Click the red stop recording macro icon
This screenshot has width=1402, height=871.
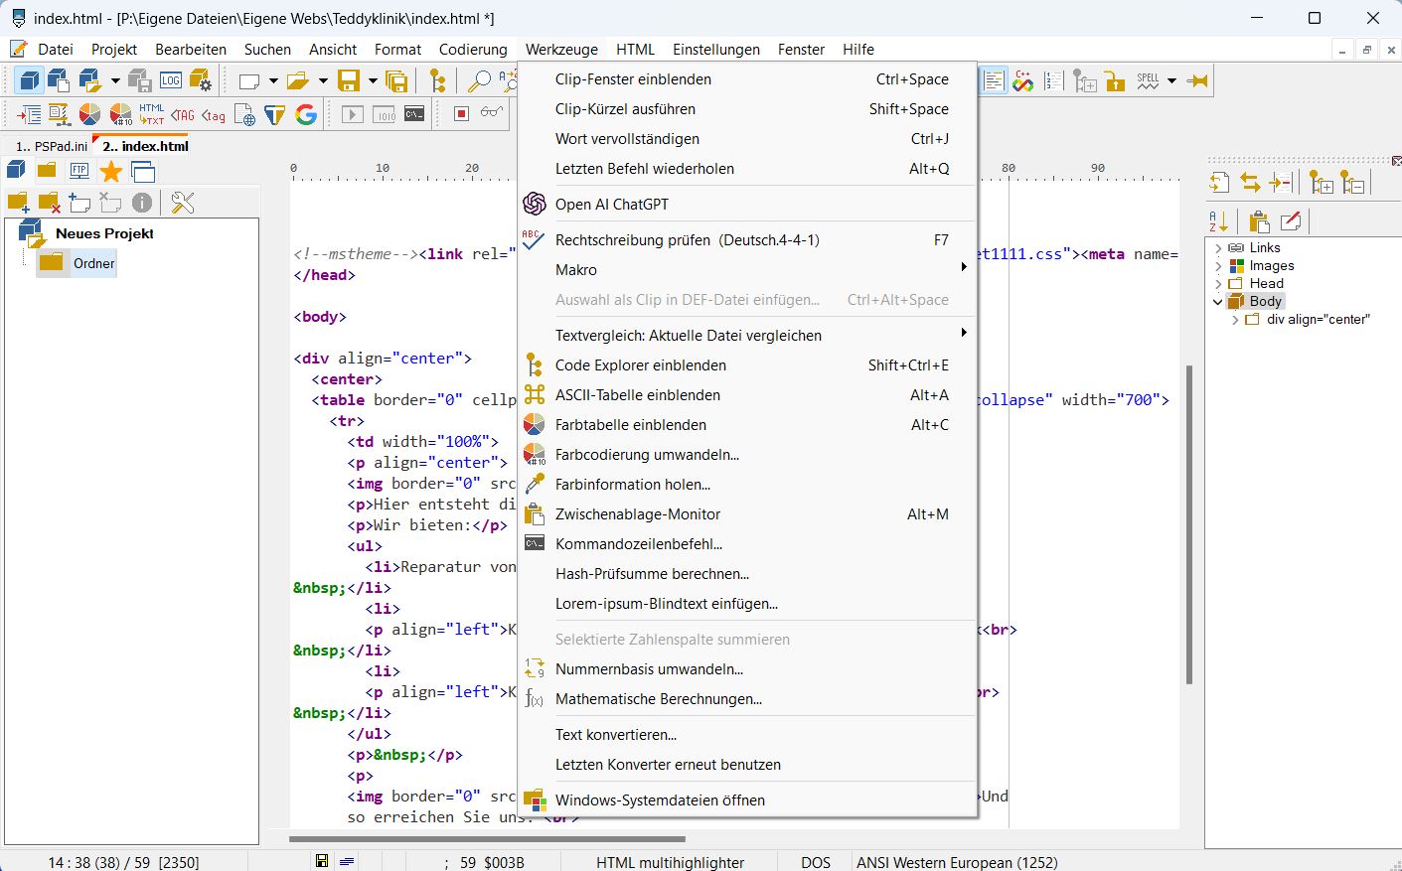[x=461, y=114]
